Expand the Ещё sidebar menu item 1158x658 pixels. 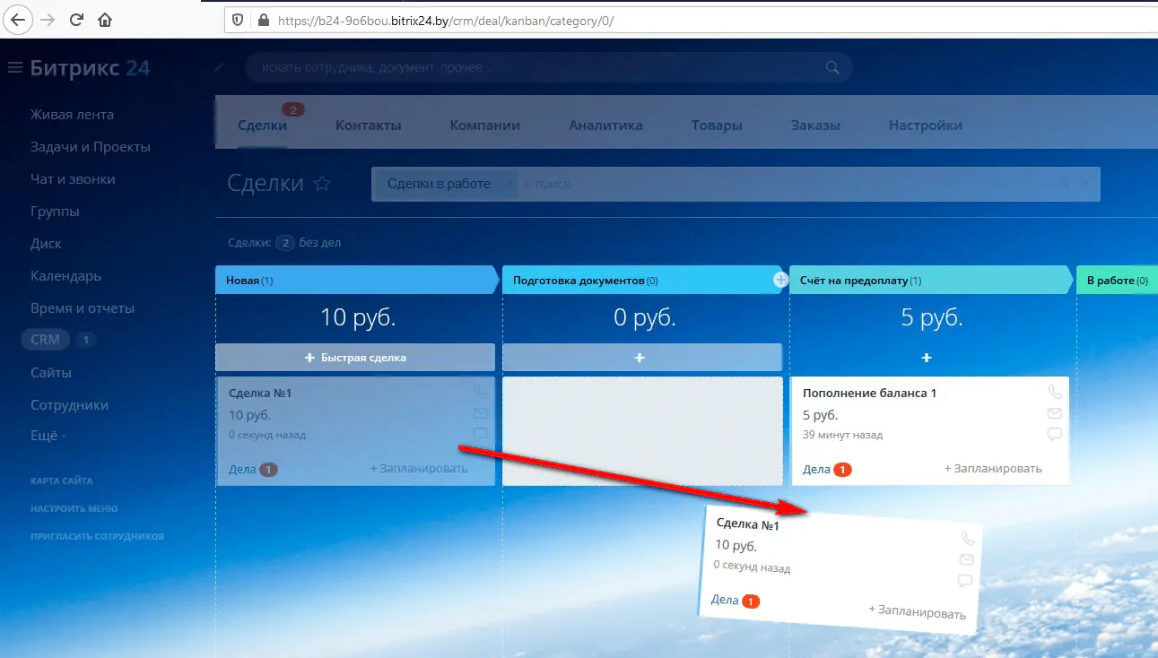point(48,437)
